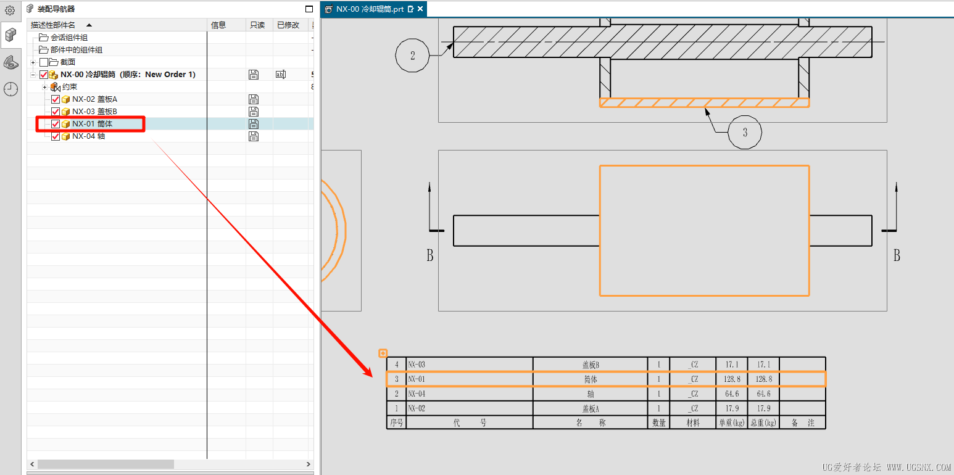Click the pop-out icon on NX-00 冷却辊筒.prt tab
Screen dimensions: 954x475
click(x=410, y=9)
